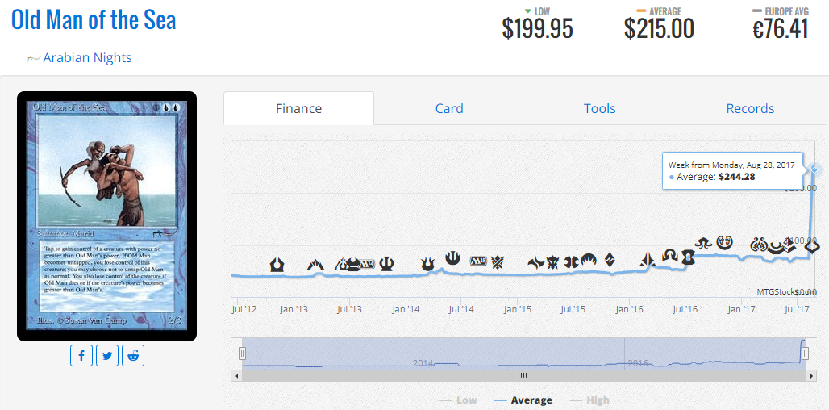Viewport: 829px width, 410px height.
Task: Click the M15 set marker on the chart
Action: click(478, 261)
